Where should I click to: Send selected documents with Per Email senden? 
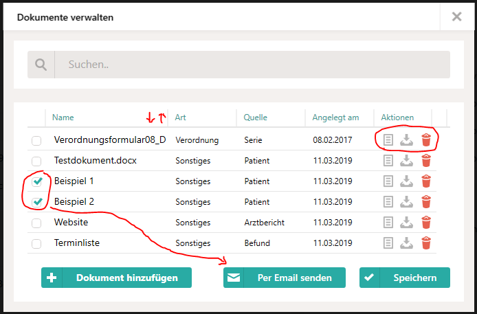click(x=285, y=278)
